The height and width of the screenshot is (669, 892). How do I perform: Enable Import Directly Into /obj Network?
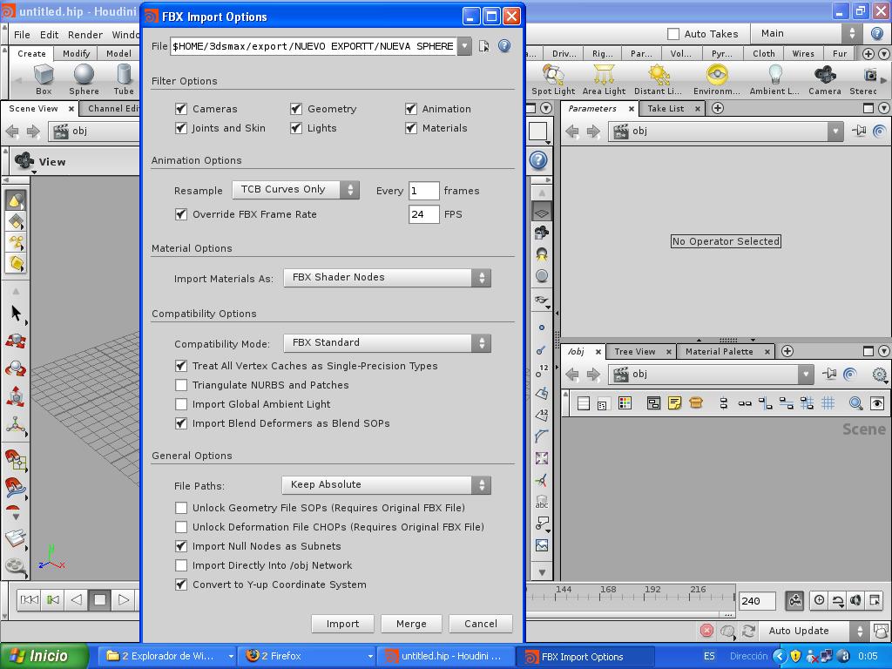coord(181,565)
